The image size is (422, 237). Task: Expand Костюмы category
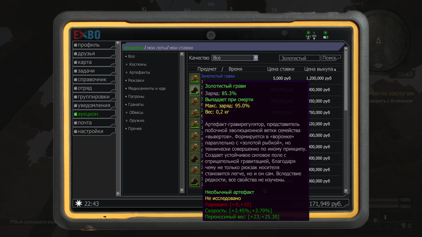tap(136, 64)
